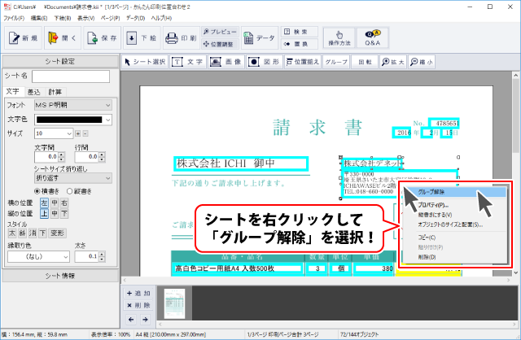Viewport: 521px width, 340px height.
Task: Open the 位置揃え alignment tool
Action: (x=303, y=62)
